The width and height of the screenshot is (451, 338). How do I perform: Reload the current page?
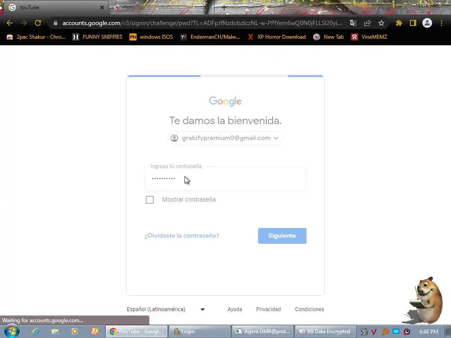pyautogui.click(x=38, y=23)
